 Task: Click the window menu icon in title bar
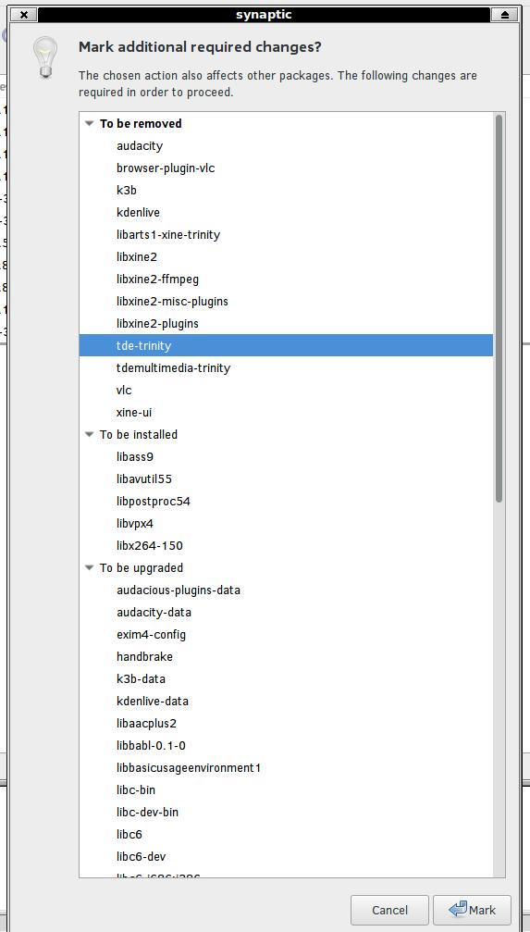tap(24, 15)
